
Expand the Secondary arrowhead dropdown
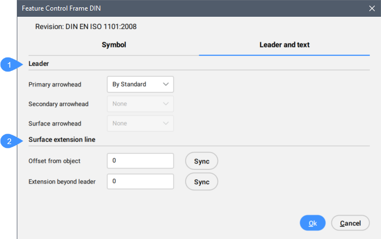140,104
